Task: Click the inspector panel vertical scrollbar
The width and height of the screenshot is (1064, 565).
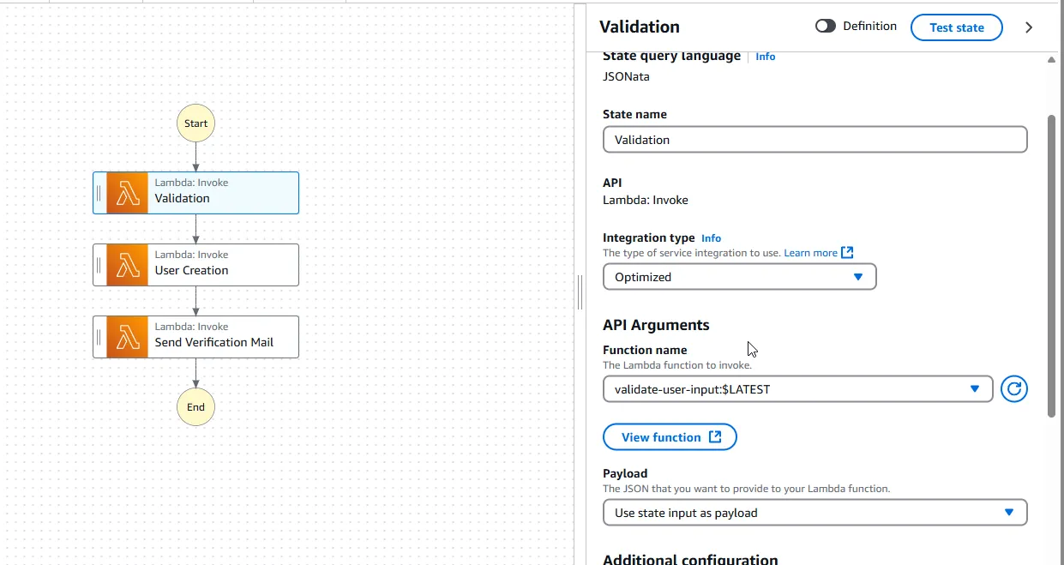Action: (x=1052, y=266)
